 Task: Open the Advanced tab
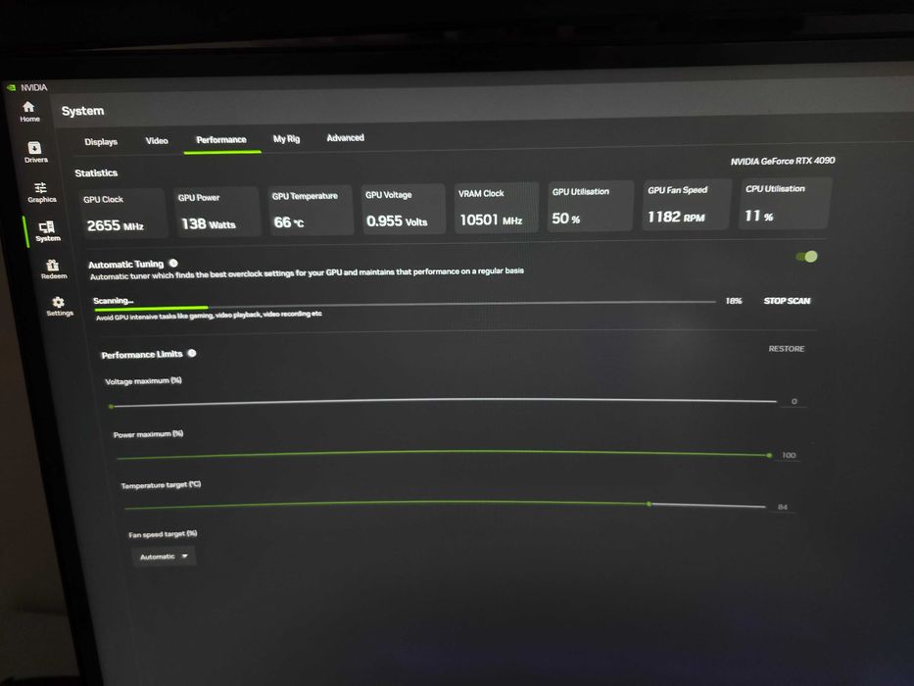click(x=345, y=137)
